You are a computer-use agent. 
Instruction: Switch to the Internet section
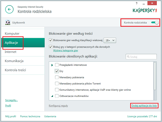point(23,52)
